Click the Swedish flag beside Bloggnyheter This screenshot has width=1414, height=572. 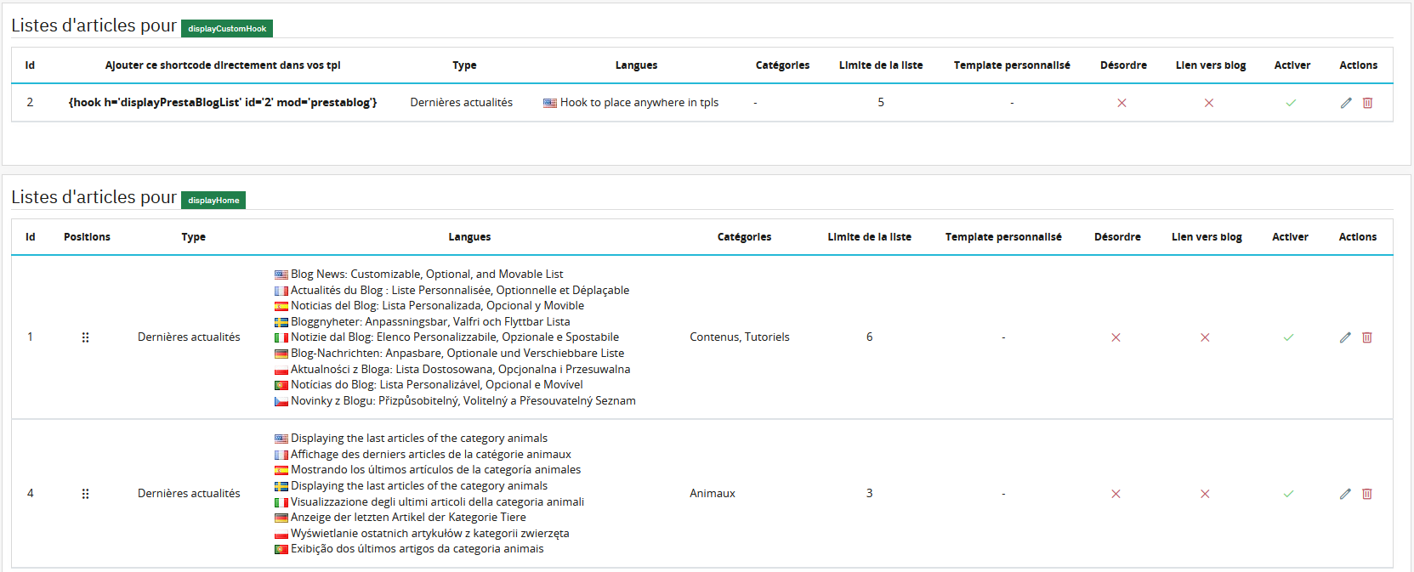click(x=281, y=322)
